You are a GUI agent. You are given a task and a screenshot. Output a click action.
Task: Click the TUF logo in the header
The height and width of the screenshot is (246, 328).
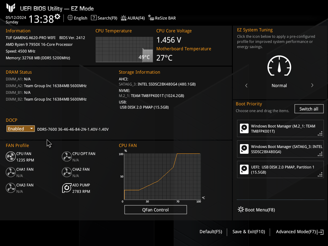tap(11, 8)
